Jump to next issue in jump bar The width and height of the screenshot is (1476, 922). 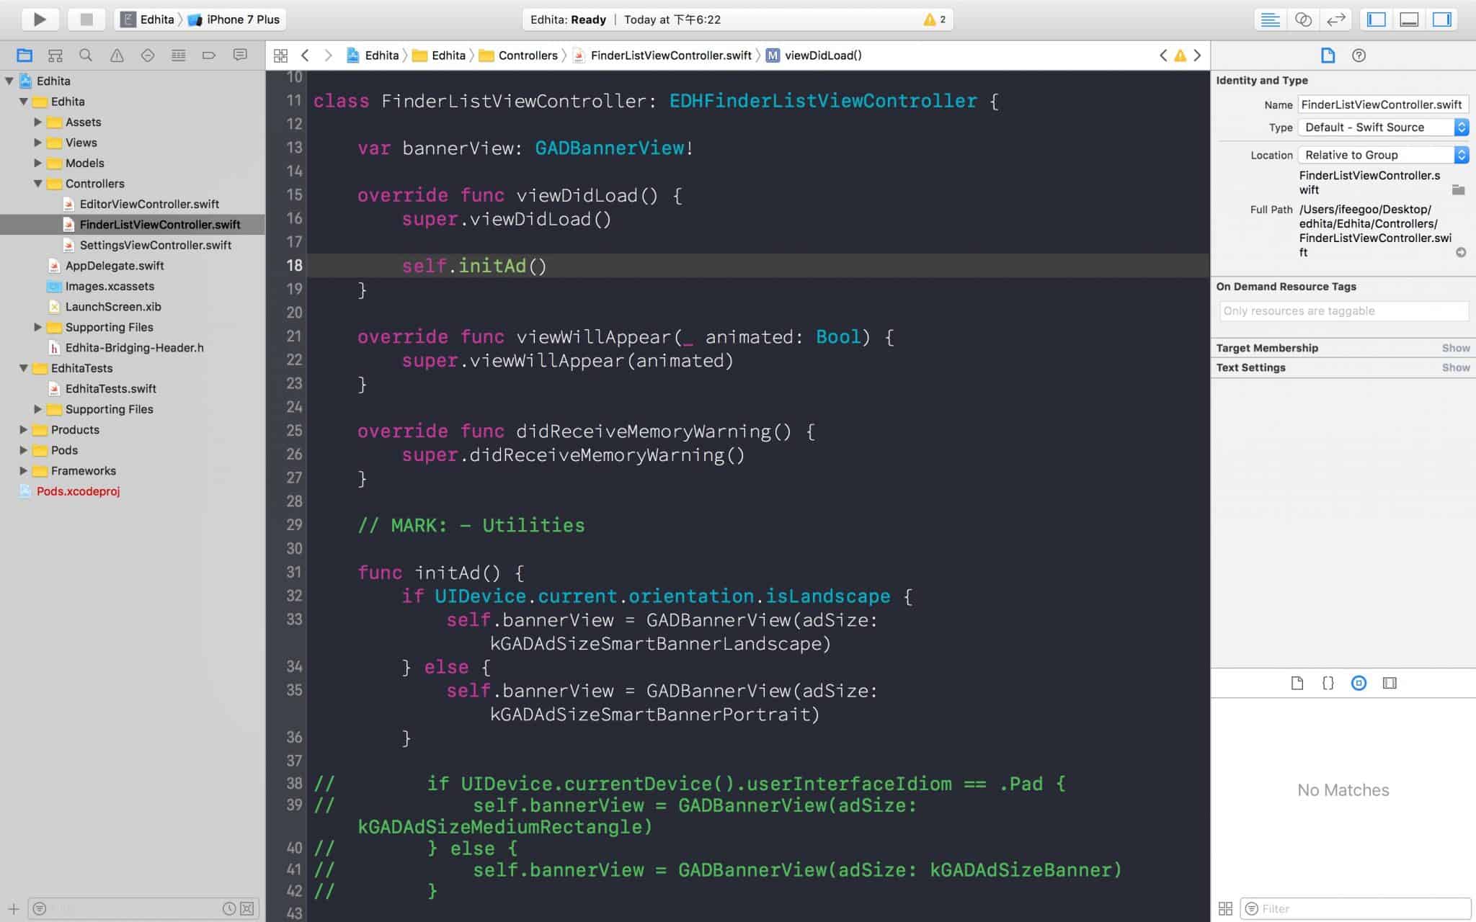click(1197, 55)
